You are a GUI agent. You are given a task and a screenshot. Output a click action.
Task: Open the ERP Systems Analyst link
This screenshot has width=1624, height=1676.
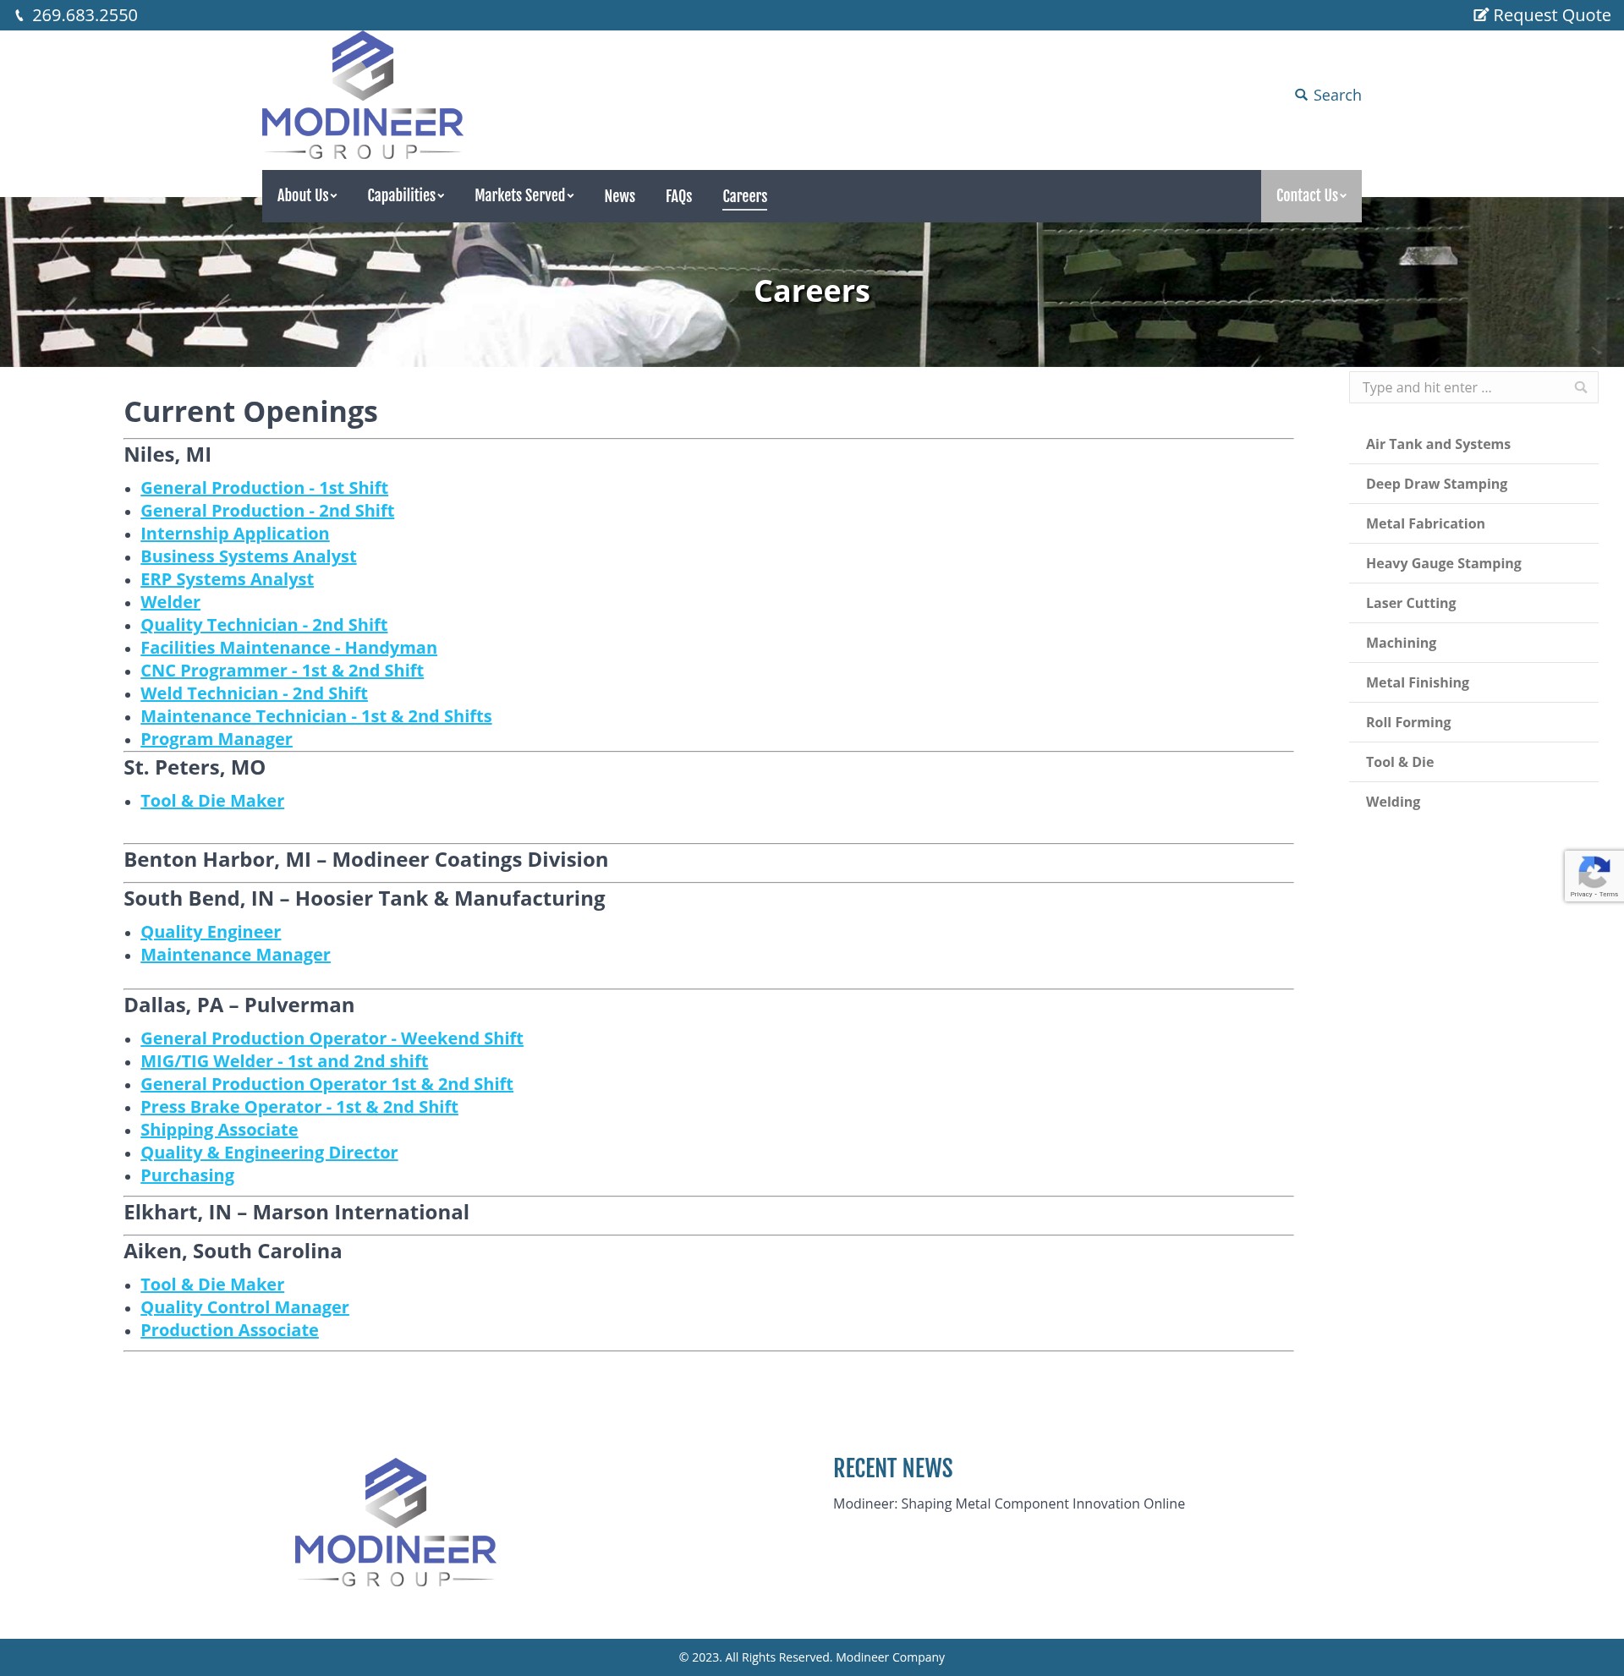coord(227,580)
